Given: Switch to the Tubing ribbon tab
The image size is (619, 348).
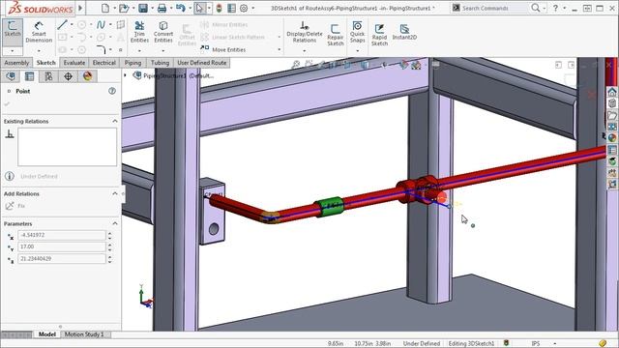Looking at the screenshot, I should click(x=160, y=63).
